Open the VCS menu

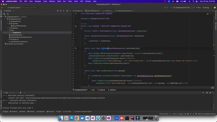pyautogui.click(x=81, y=1)
